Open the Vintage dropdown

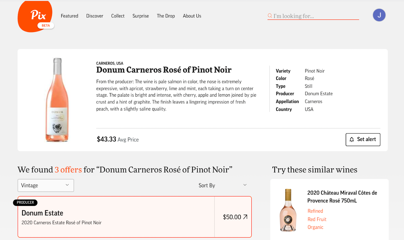[46, 185]
